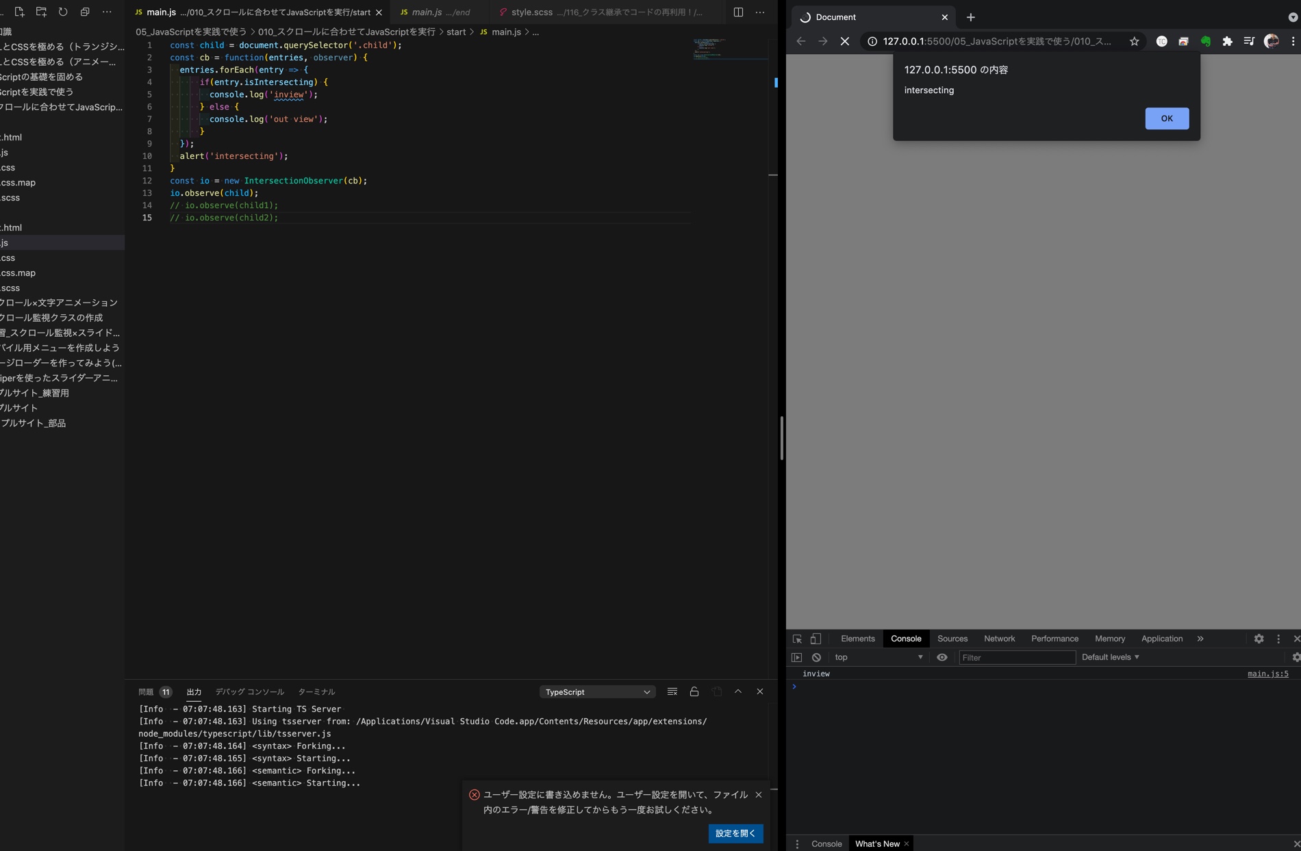Click the split editor icon
This screenshot has height=851, width=1301.
(x=738, y=12)
